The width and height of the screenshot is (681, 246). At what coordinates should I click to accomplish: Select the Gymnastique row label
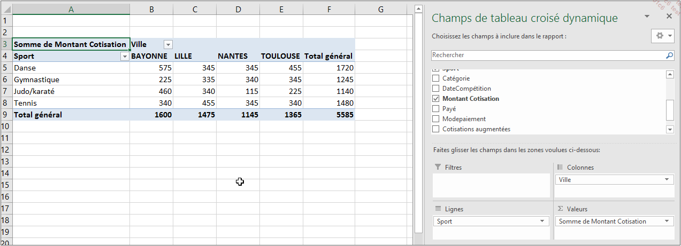coord(71,80)
